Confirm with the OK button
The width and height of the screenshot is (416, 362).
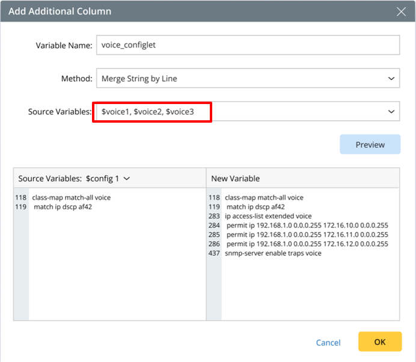(380, 342)
